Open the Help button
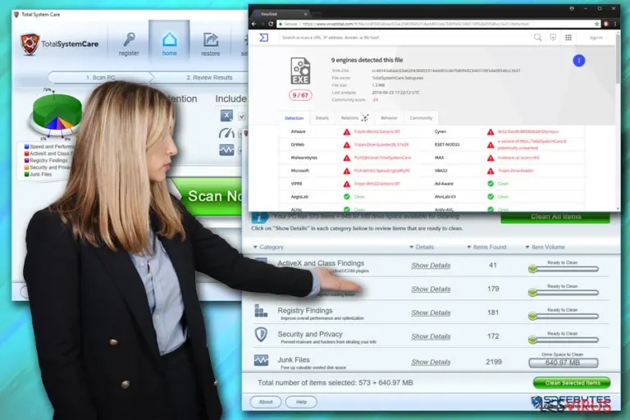 pos(301,402)
